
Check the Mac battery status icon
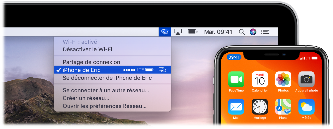[193, 32]
